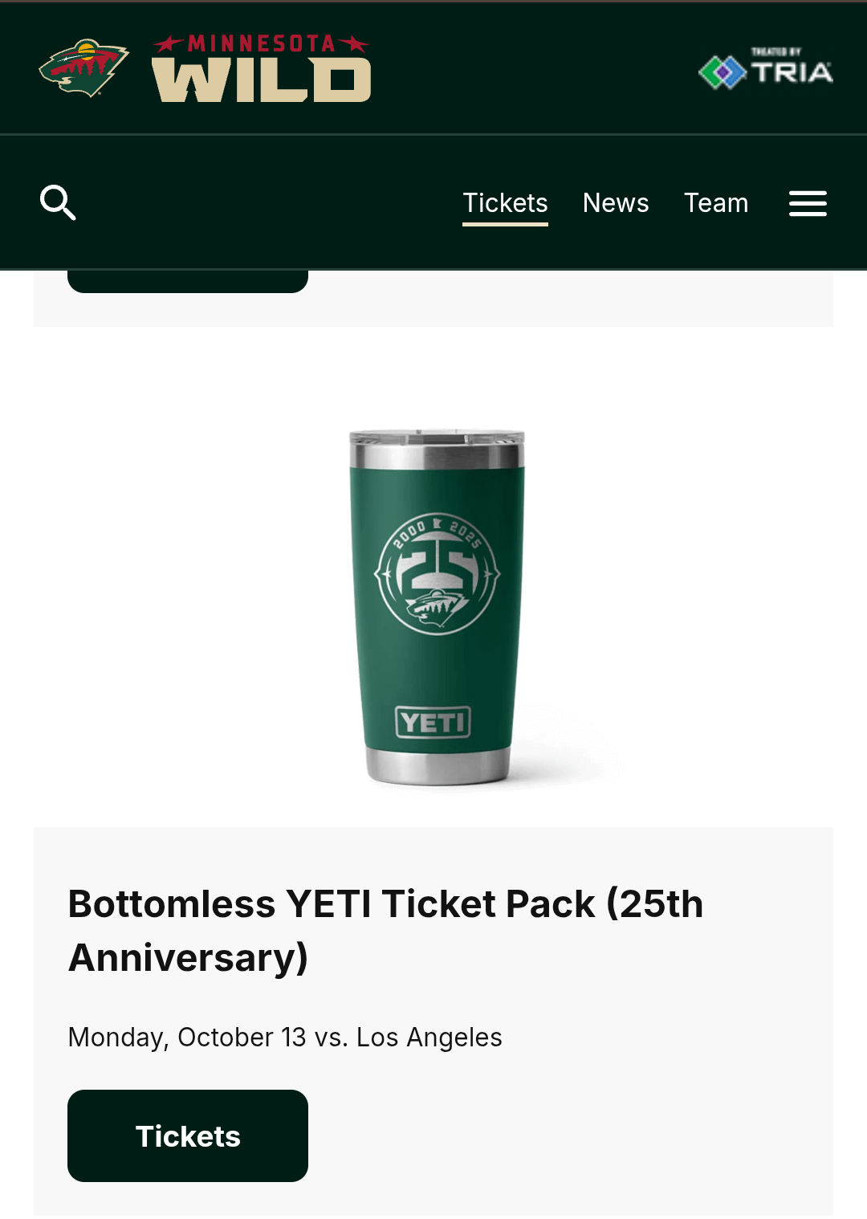Click the Monday, October 13 game text
Viewport: 867px width, 1219px height.
tap(285, 1037)
